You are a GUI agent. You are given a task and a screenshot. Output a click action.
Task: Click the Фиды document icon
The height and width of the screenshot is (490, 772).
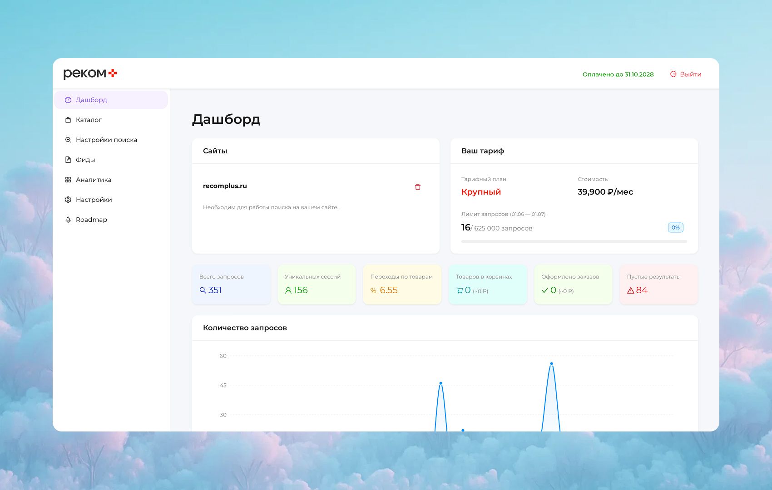(x=68, y=160)
